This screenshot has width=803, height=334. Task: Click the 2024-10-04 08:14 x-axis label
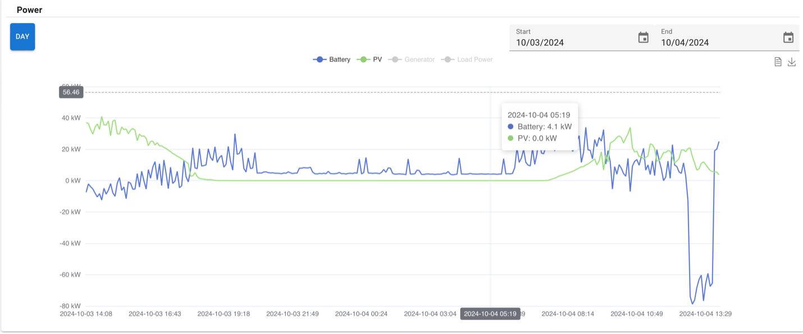click(x=568, y=314)
